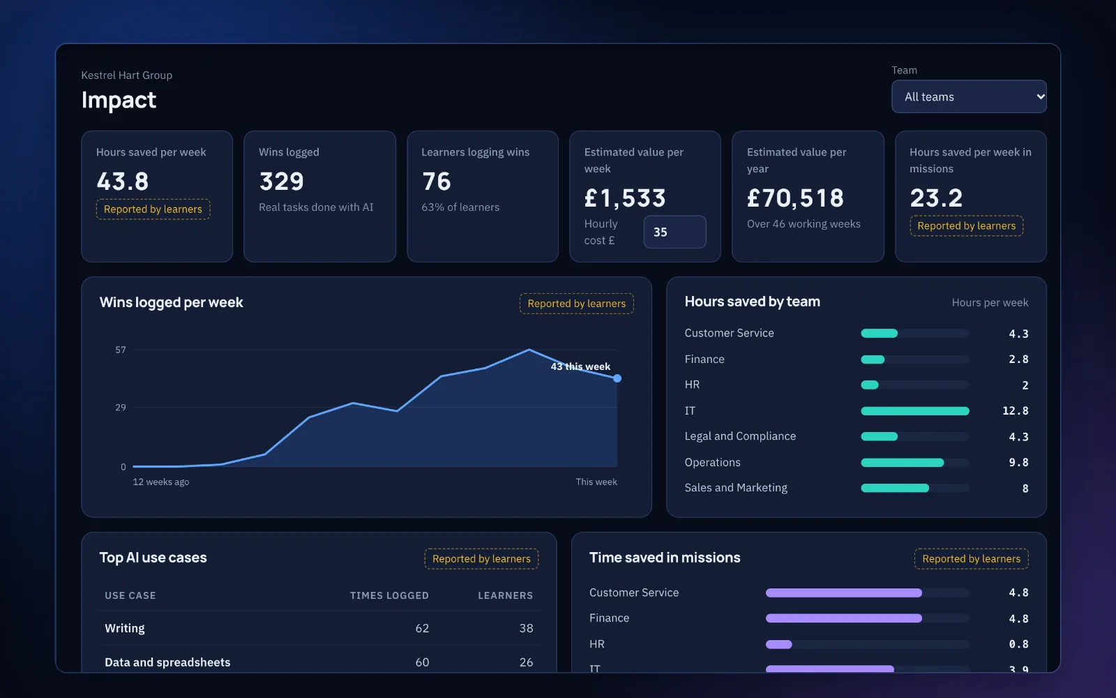Click Reported by learners badge in Top AI use cases

point(481,559)
